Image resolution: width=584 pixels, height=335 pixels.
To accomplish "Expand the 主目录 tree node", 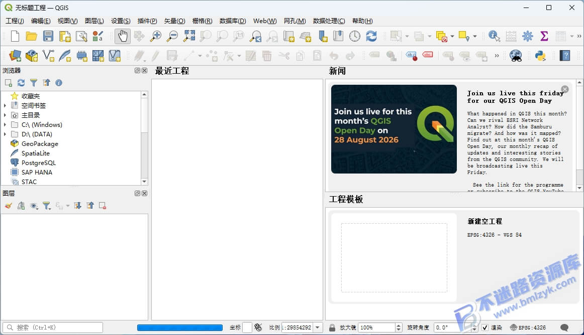I will 5,115.
